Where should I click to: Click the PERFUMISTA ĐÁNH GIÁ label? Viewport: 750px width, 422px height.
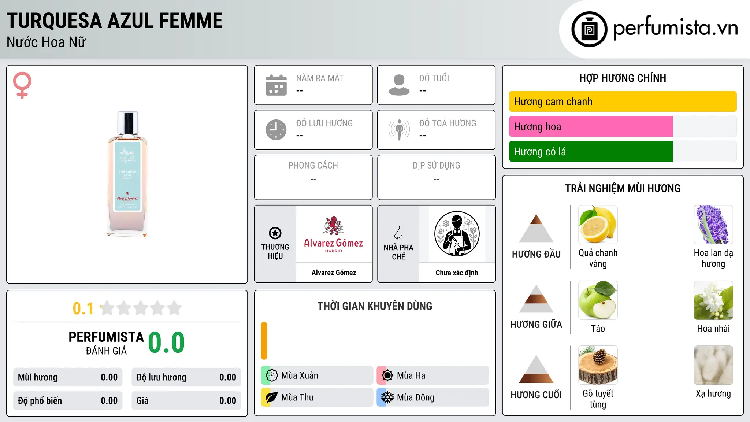pos(106,343)
